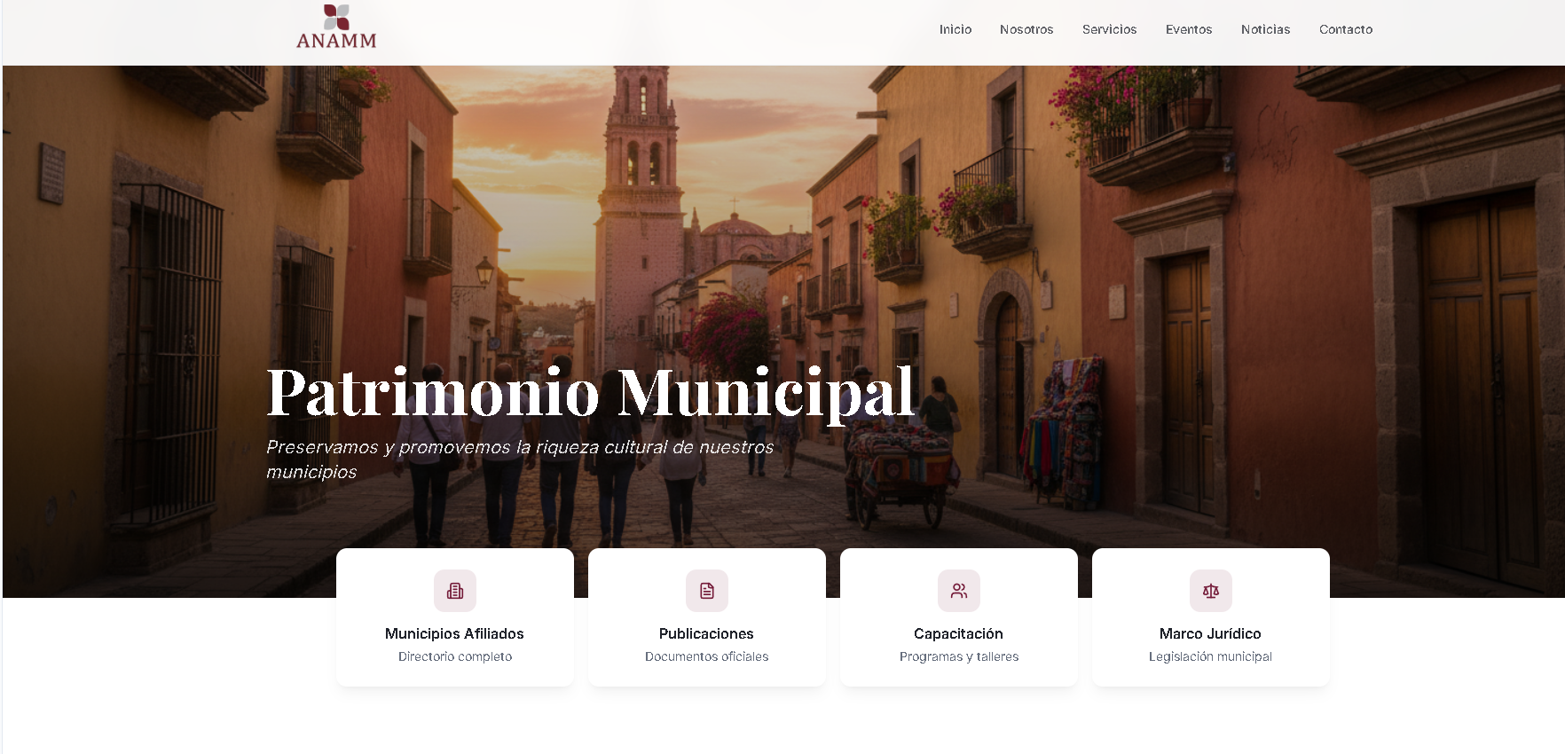Open the Capacitación card title
The height and width of the screenshot is (754, 1565).
pos(958,633)
